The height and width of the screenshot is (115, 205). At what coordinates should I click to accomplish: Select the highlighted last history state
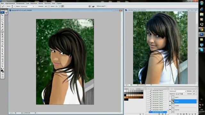click(x=158, y=112)
